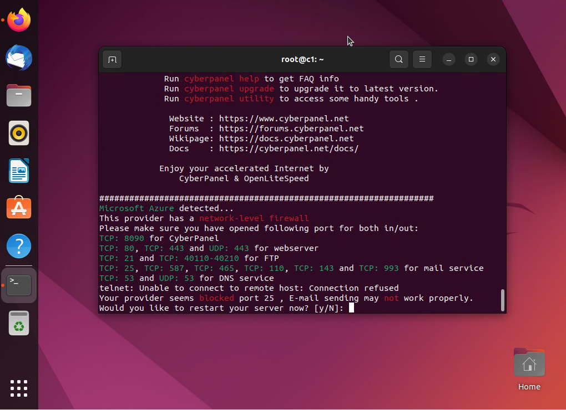Click 'UDP: 53' DNS port text

(176, 278)
